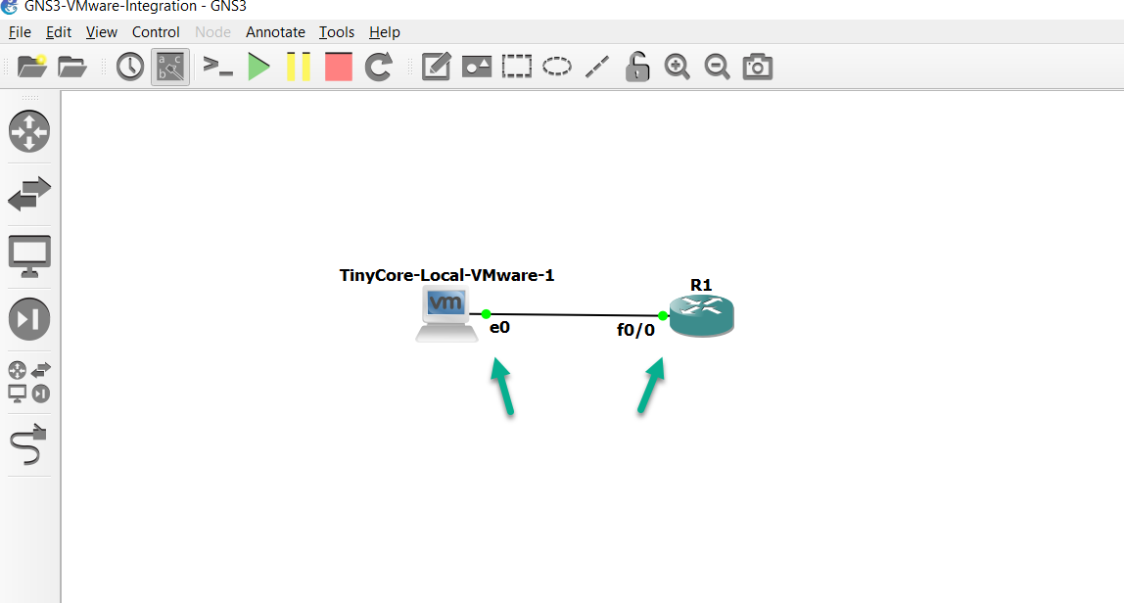Suspend all devices with yellow pause button

click(299, 67)
